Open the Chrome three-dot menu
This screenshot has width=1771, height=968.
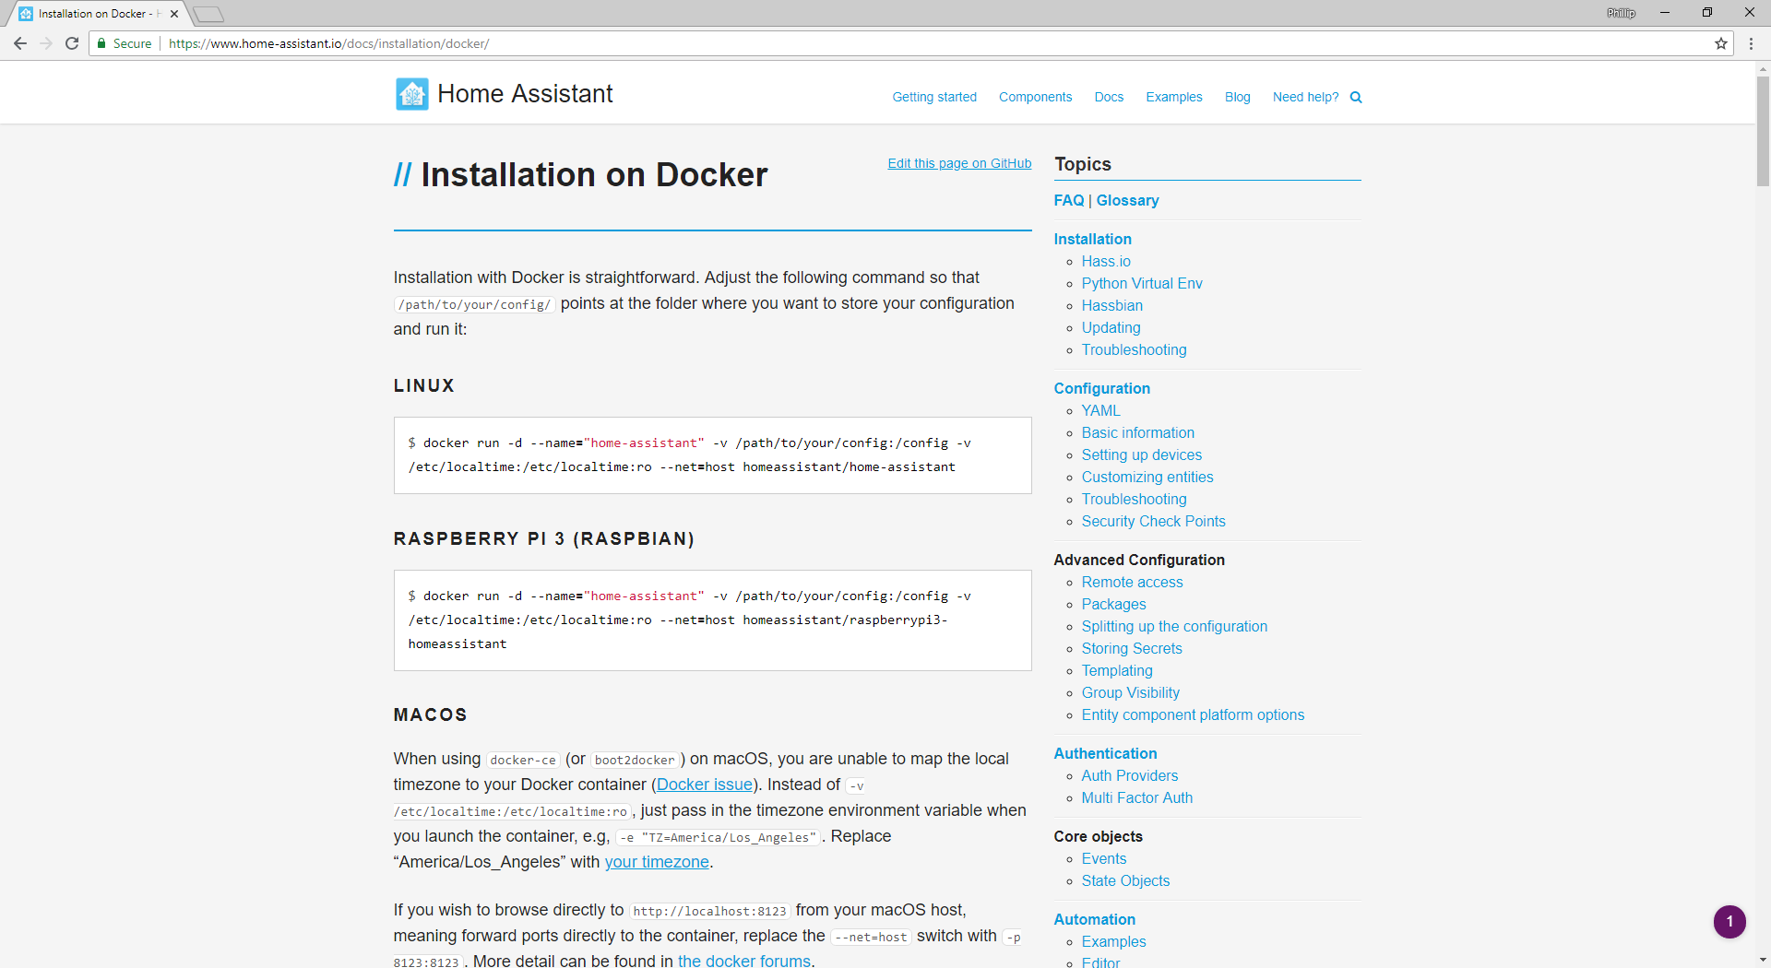(x=1751, y=43)
